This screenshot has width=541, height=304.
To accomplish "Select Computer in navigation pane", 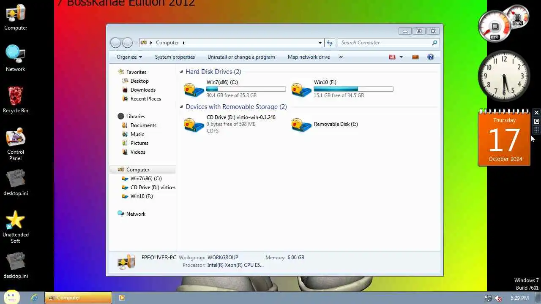I will pos(138,170).
